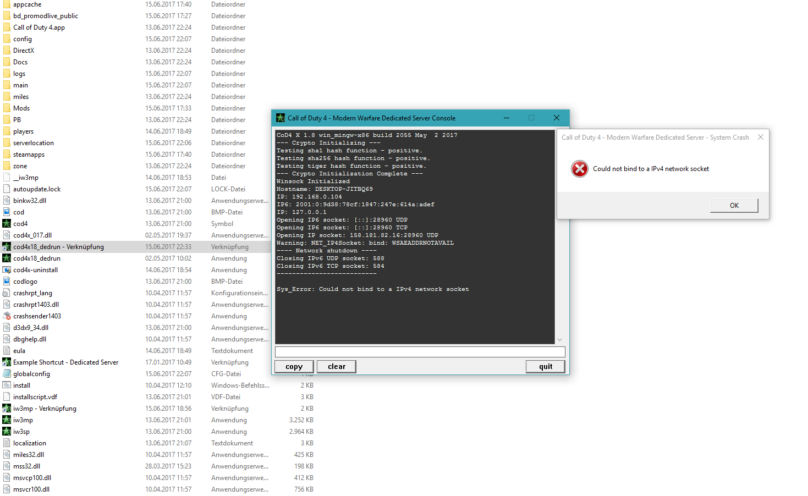Viewport: 808px width, 496px height.
Task: Click the d3dx9_34.dll file name
Action: pyautogui.click(x=31, y=328)
